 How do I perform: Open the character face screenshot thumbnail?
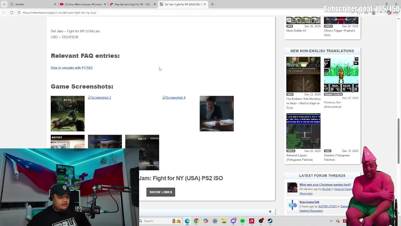(105, 142)
